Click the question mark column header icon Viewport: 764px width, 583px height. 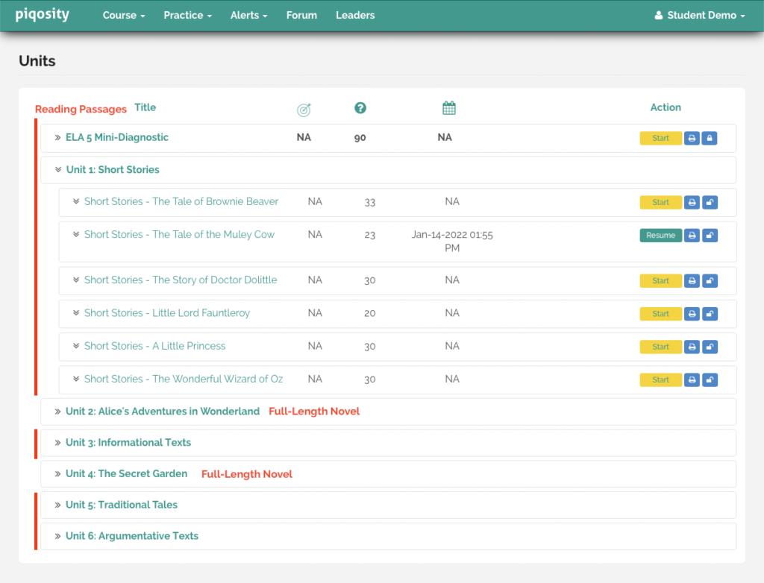pos(360,109)
